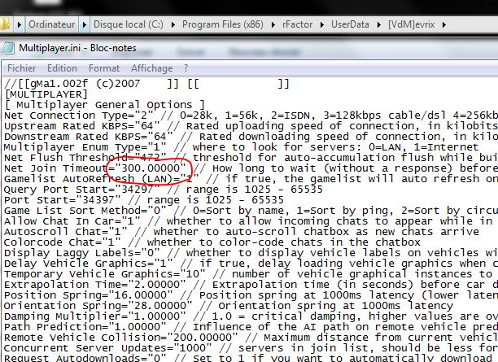This screenshot has height=362, width=498.
Task: Open the Affichage menu
Action: tap(152, 68)
